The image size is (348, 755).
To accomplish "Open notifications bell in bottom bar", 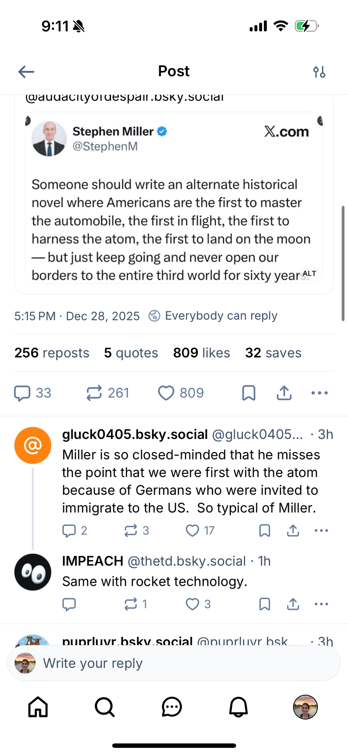I will point(239,707).
